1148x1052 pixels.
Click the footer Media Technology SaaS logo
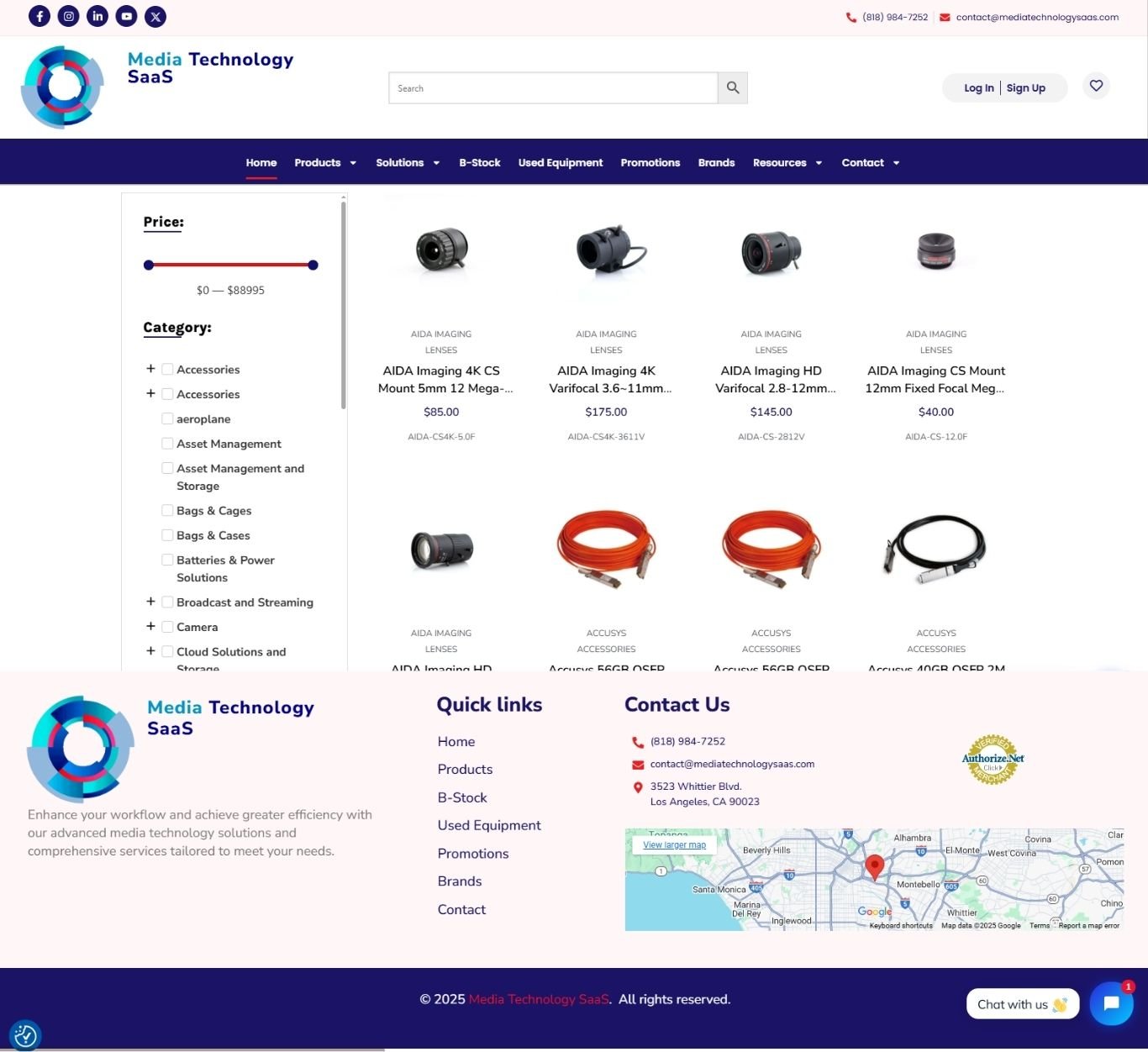click(81, 749)
